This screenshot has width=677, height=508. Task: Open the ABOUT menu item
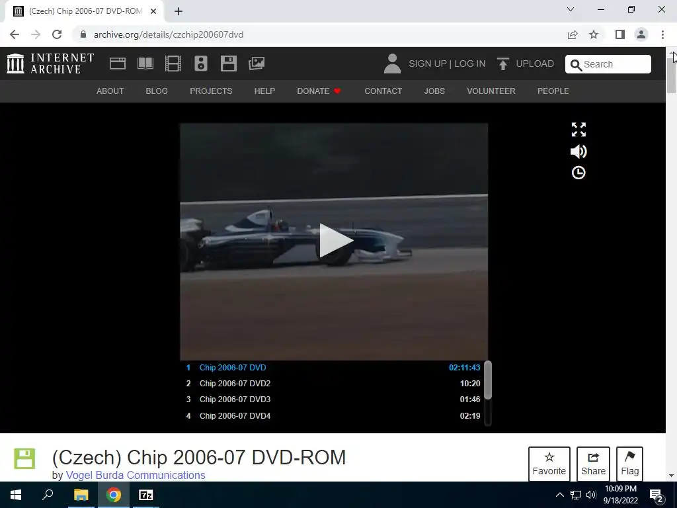tap(110, 91)
